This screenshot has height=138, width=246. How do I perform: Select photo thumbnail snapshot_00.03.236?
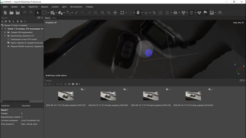(151, 96)
